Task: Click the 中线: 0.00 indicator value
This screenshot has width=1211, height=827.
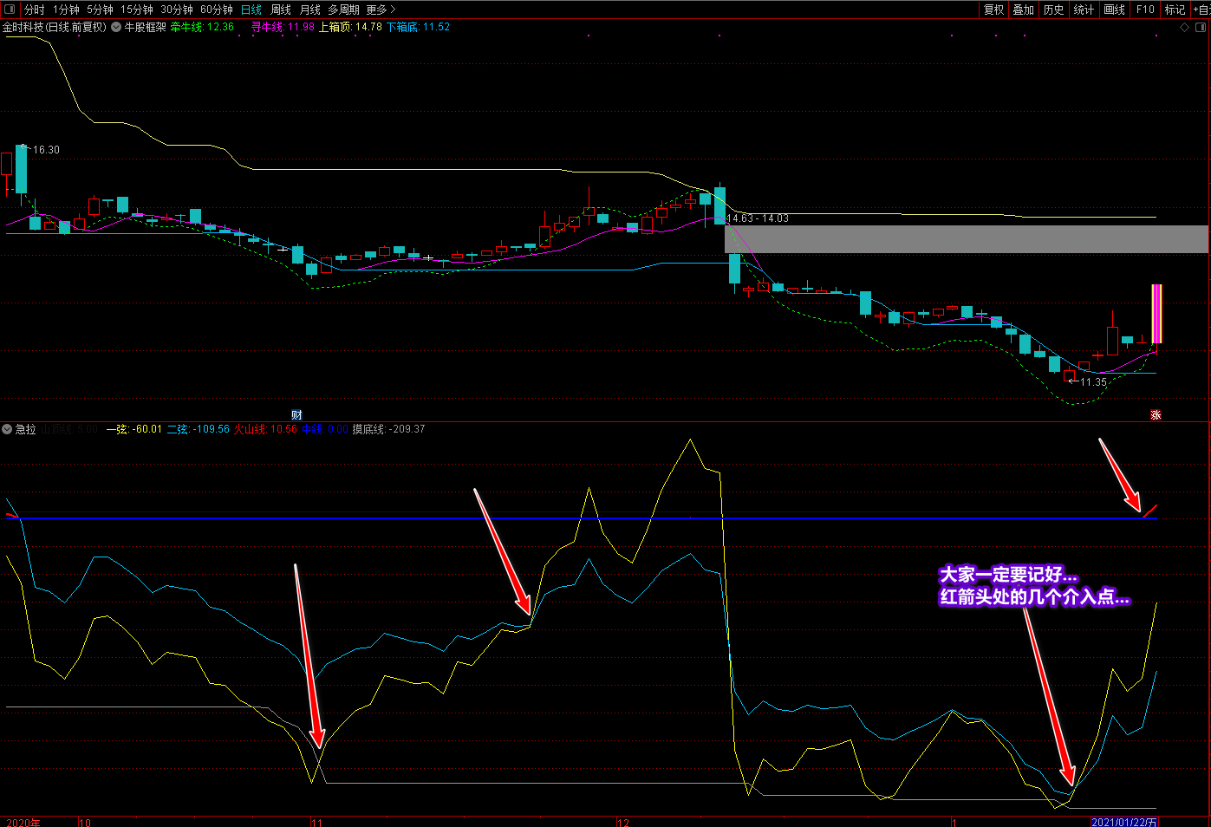Action: (x=325, y=429)
